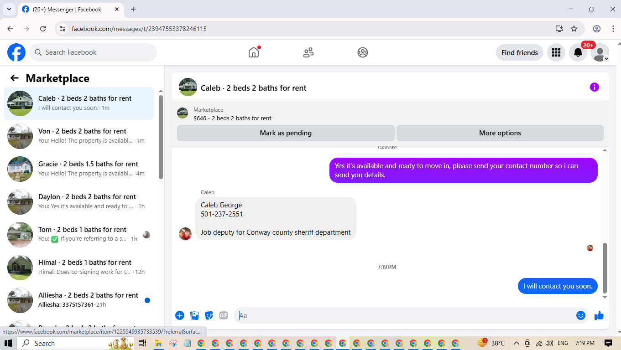Open File Explorer from taskbar

(158, 343)
